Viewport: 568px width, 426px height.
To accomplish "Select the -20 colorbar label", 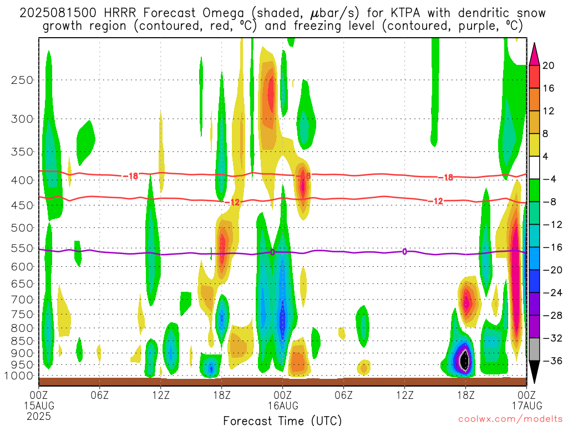I will 552,270.
